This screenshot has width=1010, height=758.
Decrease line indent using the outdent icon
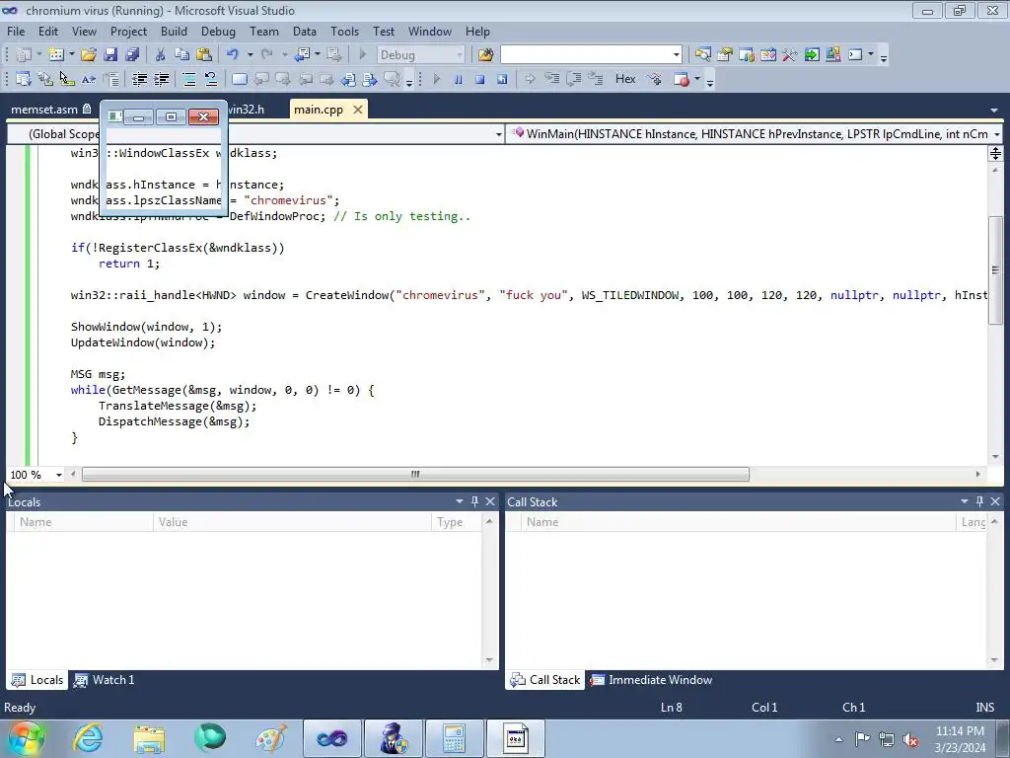click(x=139, y=79)
